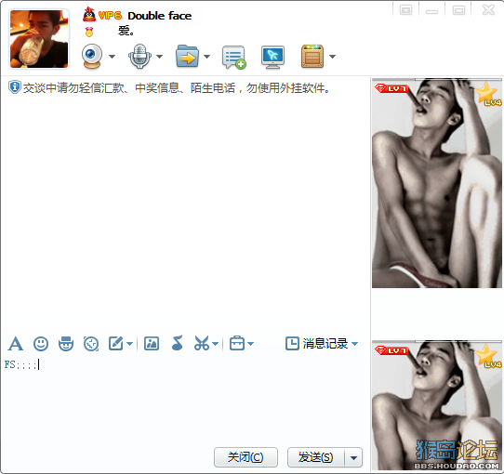504x474 pixels.
Task: Click the LV7 diamond badge on bottom QQ show
Action: [x=391, y=350]
